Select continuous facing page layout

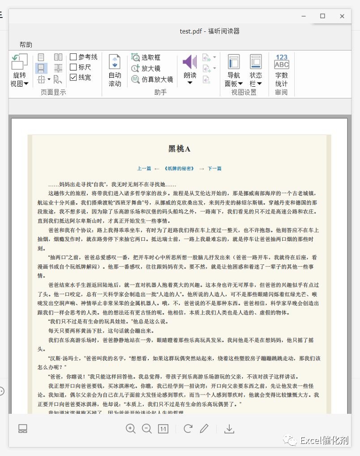pos(58,68)
